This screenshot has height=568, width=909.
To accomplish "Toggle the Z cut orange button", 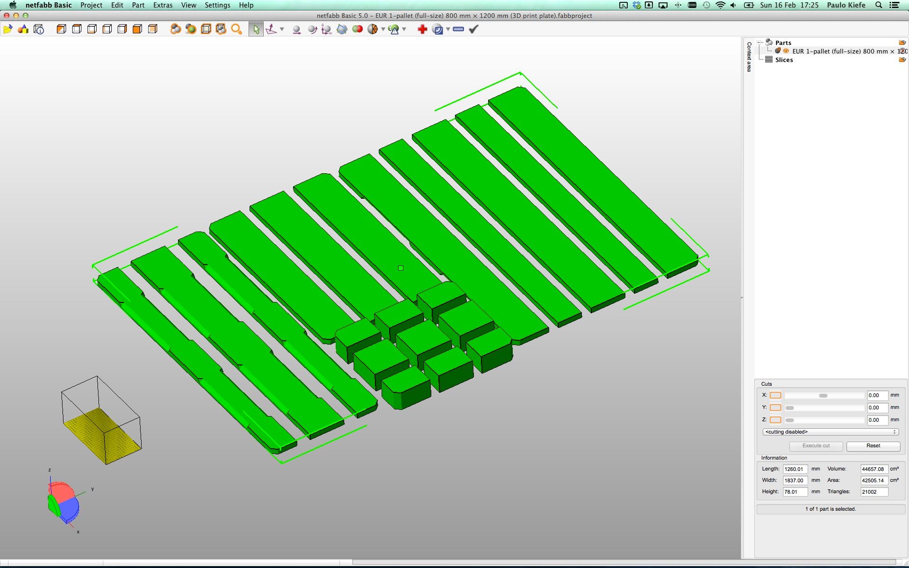I will pos(775,420).
